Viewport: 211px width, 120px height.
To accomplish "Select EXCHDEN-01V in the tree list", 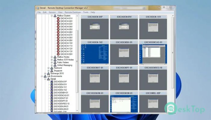I will pos(60,84).
